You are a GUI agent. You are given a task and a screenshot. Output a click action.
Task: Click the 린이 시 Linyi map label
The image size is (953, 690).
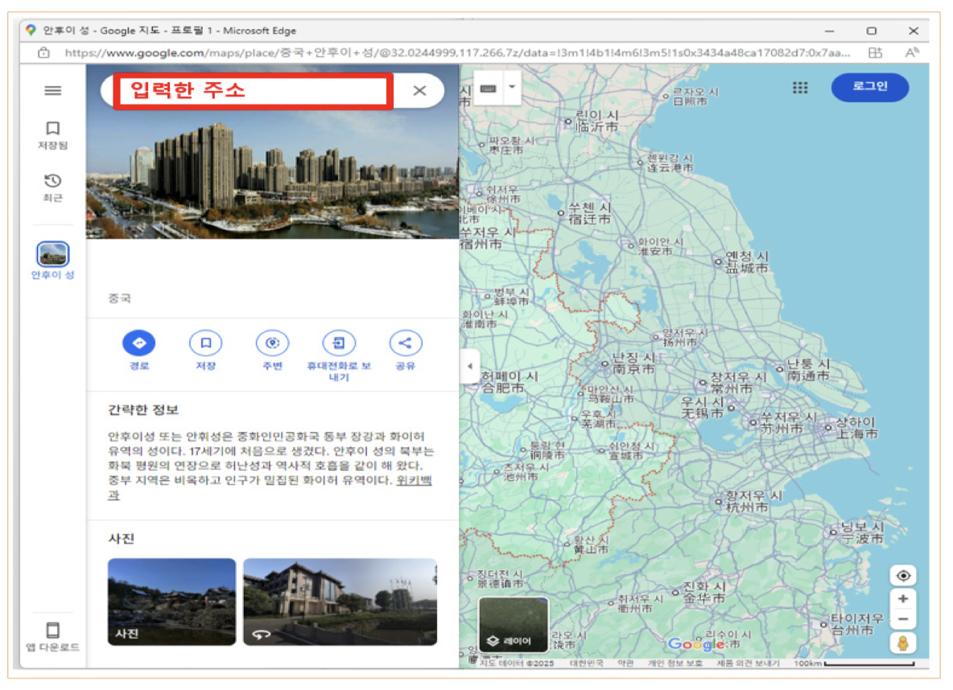click(x=597, y=121)
